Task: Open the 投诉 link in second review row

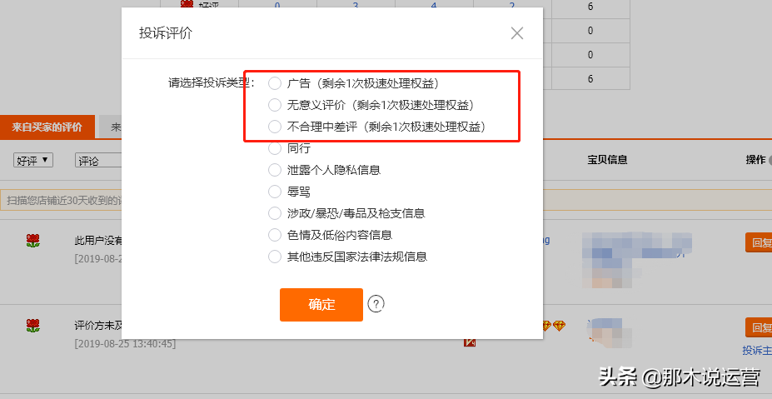Action: (x=757, y=350)
